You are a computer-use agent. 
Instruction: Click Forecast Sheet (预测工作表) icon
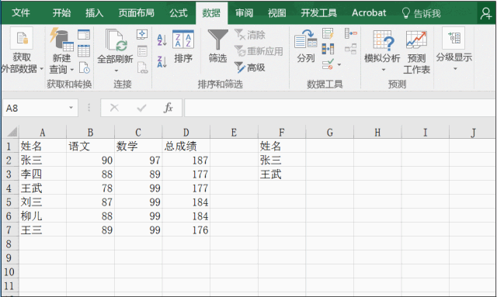pyautogui.click(x=416, y=40)
